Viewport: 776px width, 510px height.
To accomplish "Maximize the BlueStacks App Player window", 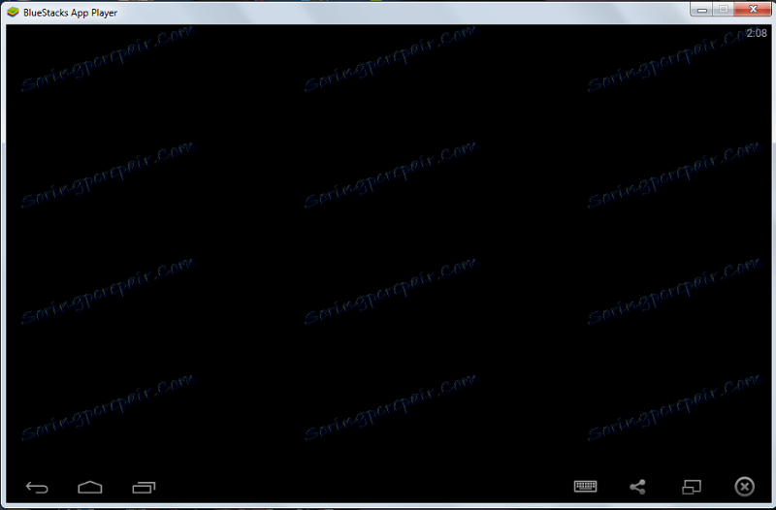I will point(724,9).
